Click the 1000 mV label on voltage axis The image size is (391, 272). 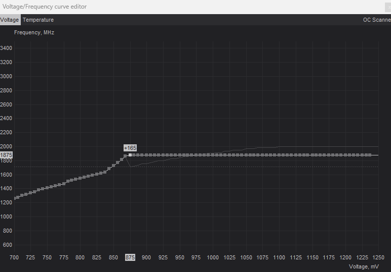coord(213,257)
